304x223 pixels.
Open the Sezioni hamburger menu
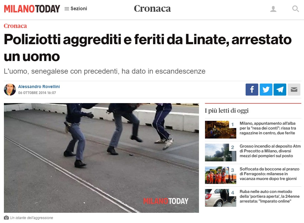(76, 9)
